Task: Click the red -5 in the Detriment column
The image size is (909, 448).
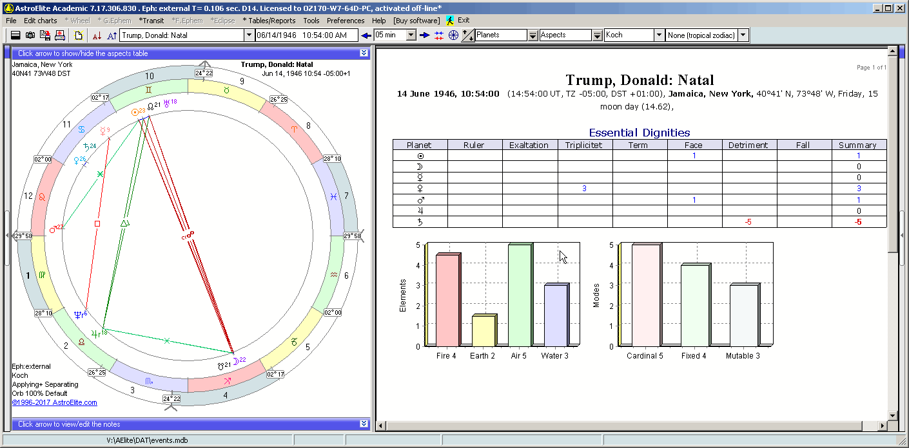Action: pos(748,222)
